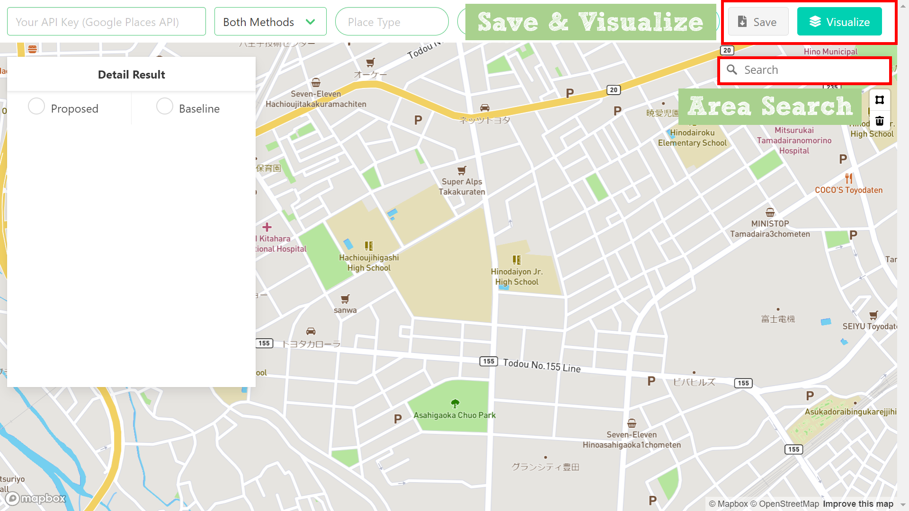Select the rectangle draw tool on the map

click(x=879, y=100)
